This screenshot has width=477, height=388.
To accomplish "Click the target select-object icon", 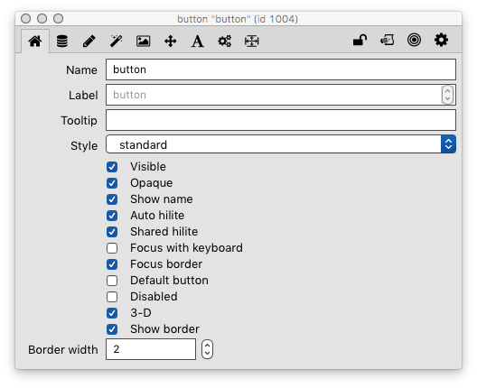I will [x=414, y=40].
